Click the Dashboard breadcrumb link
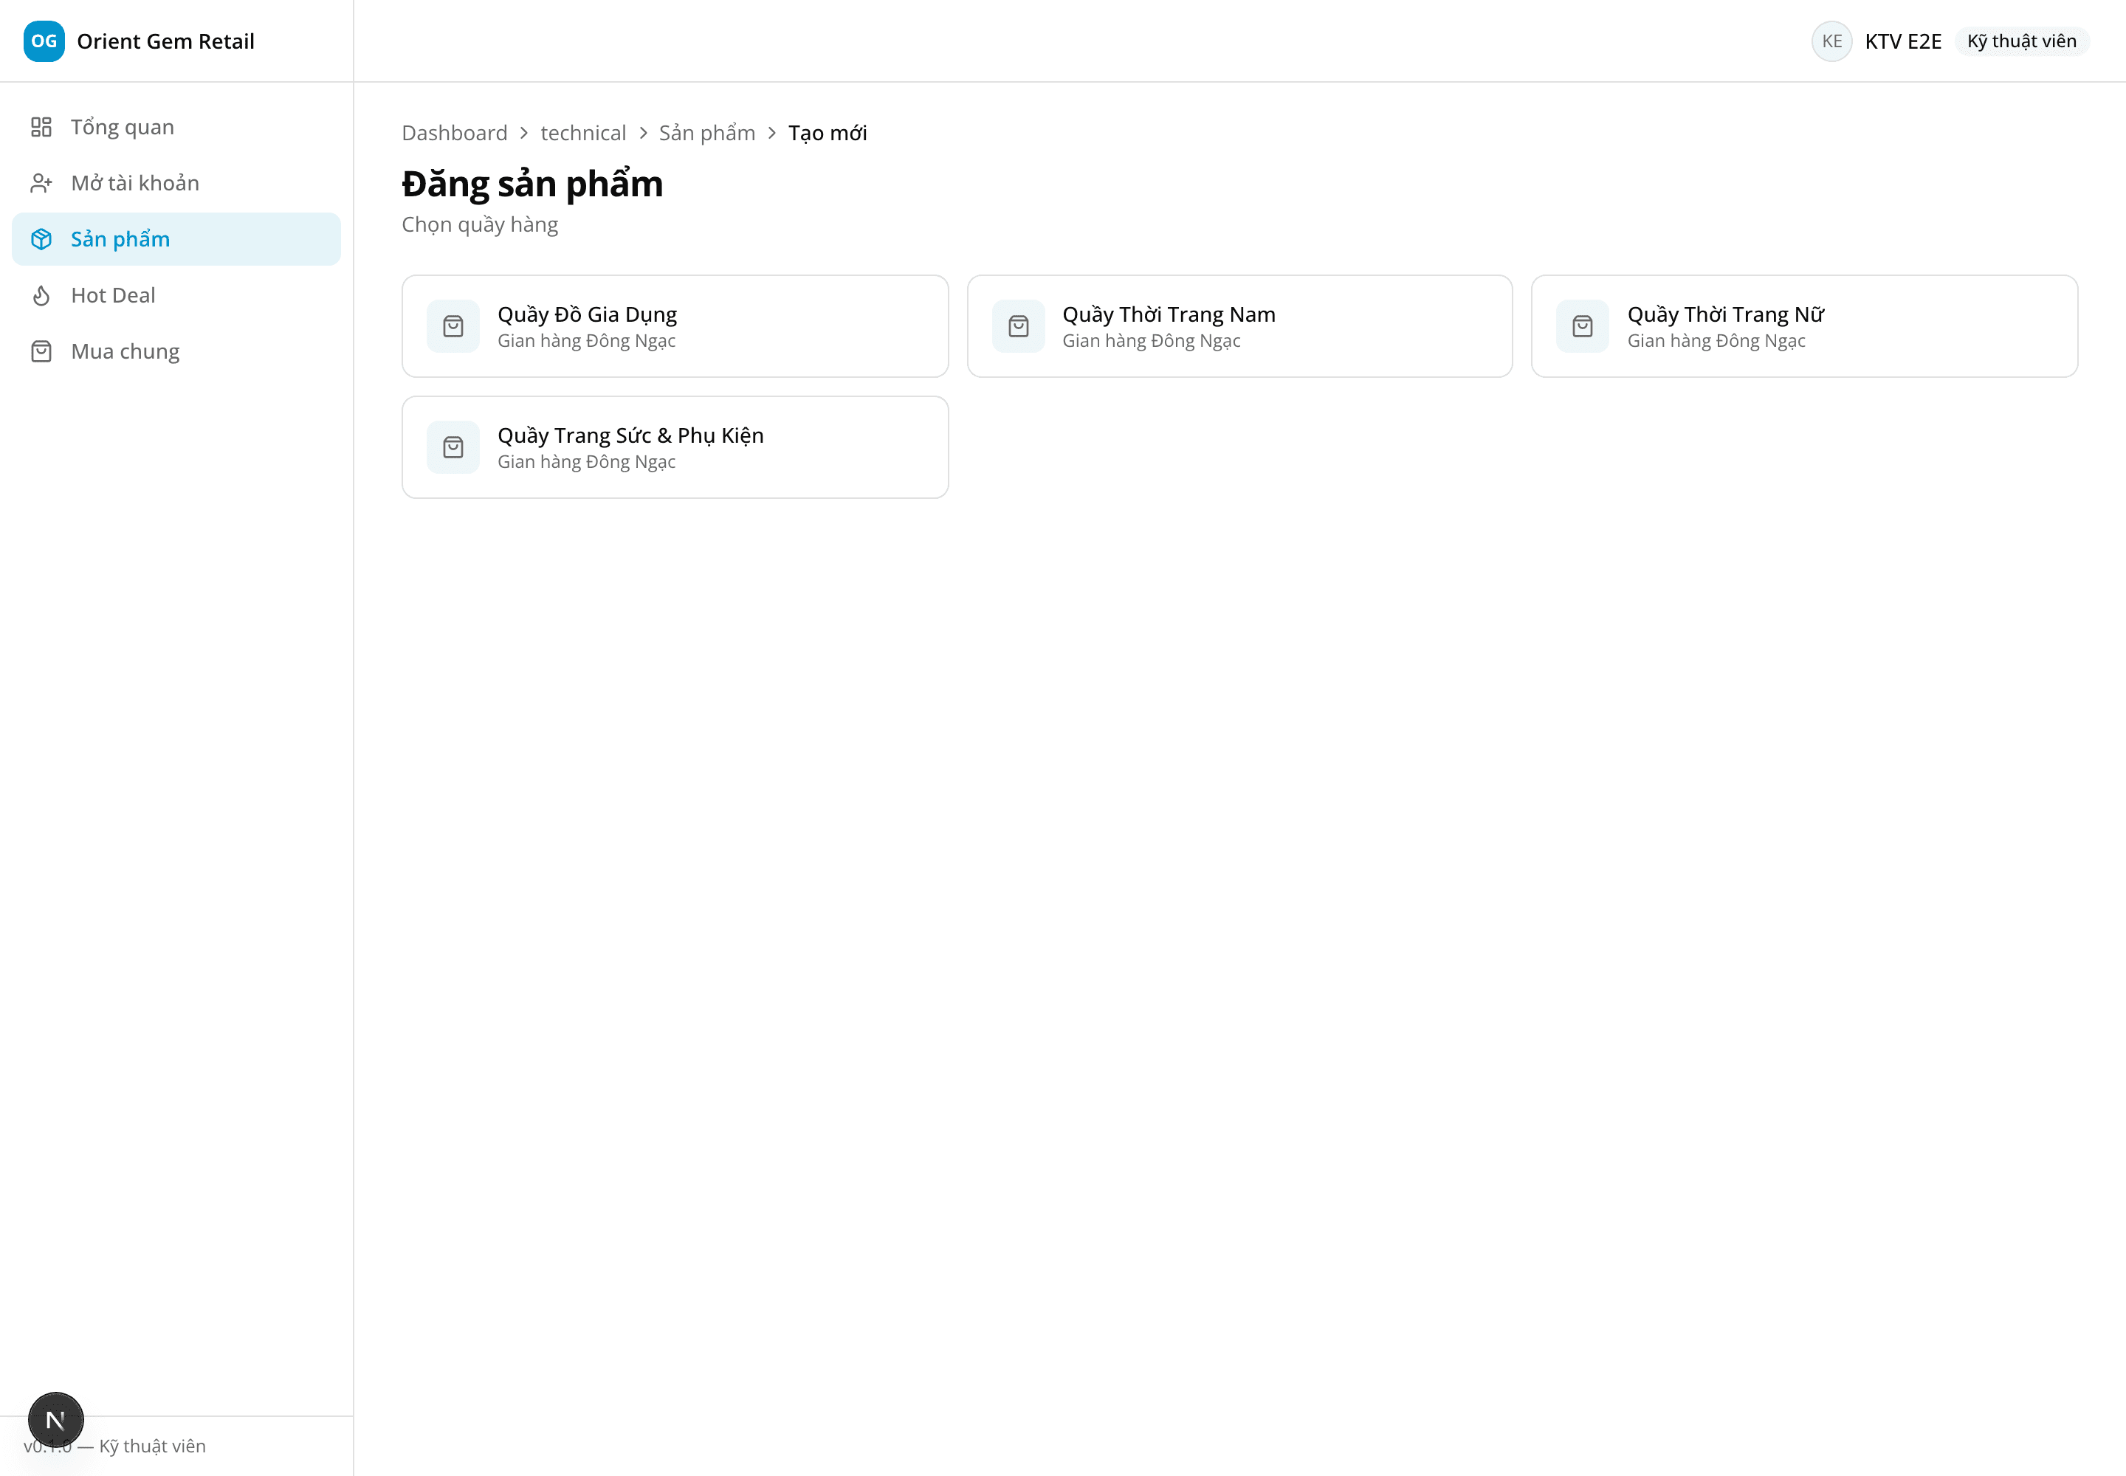2126x1476 pixels. [x=454, y=133]
